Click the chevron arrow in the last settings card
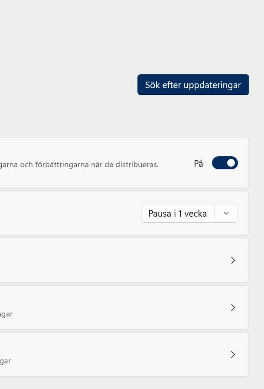This screenshot has height=389, width=264. point(233,354)
